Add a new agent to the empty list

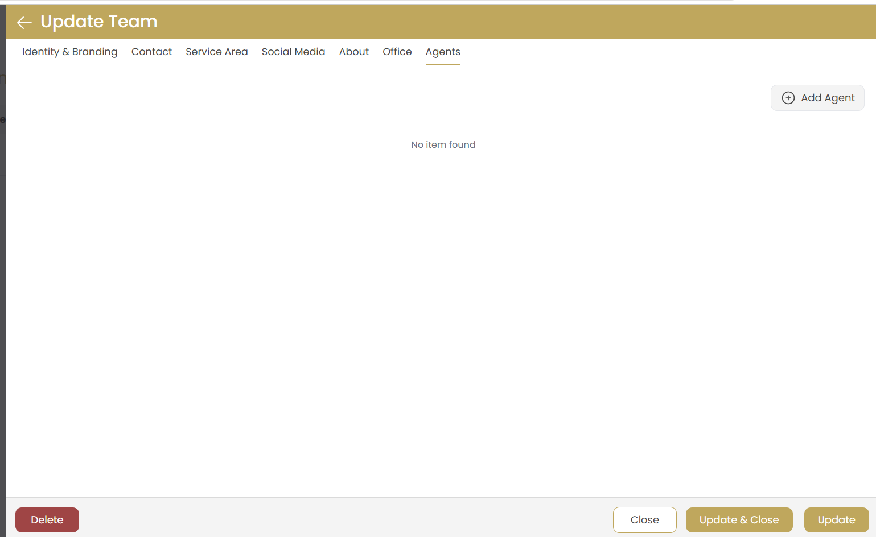pyautogui.click(x=817, y=98)
